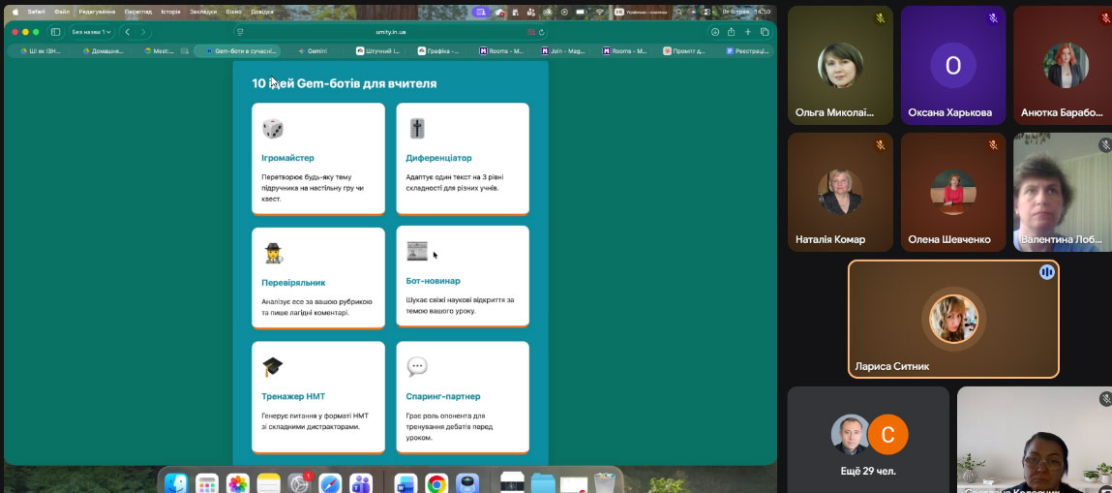Open Photos app from the Dock
1112x493 pixels.
pos(237,483)
